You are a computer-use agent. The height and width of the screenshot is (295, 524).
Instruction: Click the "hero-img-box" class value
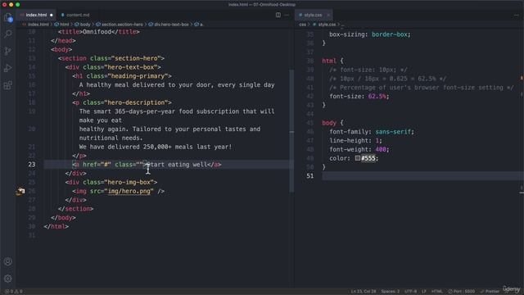[x=129, y=182]
